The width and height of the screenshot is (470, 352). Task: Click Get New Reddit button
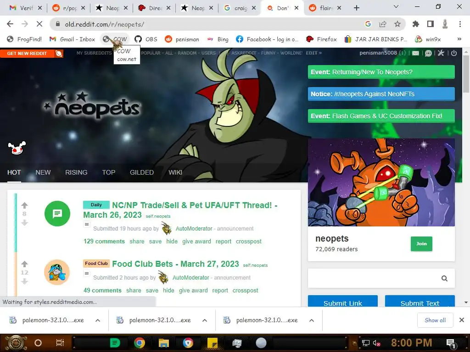pos(32,53)
